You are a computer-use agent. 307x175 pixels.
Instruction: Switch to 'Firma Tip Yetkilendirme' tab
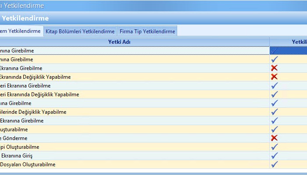point(147,31)
